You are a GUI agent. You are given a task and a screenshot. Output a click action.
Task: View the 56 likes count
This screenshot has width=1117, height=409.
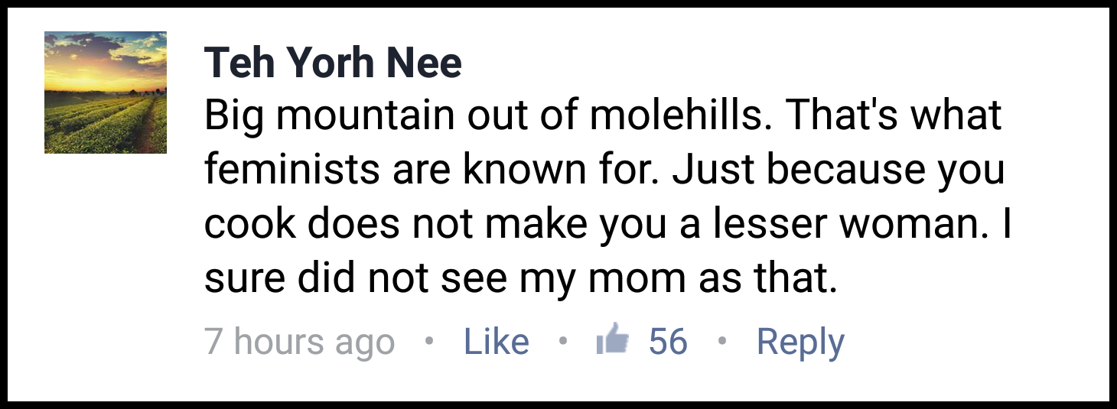(x=668, y=342)
